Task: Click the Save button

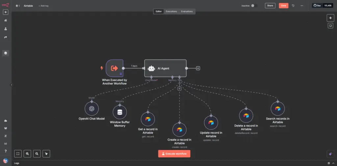Action: click(x=283, y=6)
